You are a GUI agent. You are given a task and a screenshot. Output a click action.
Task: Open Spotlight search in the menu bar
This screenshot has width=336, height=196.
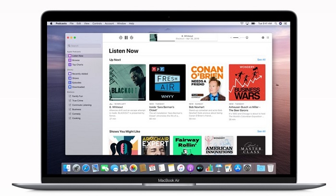276,23
